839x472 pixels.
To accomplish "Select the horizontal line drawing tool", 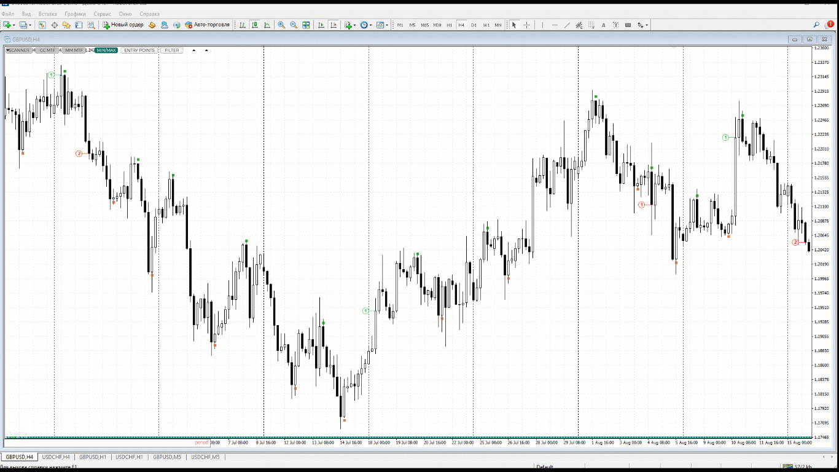I will [x=555, y=25].
